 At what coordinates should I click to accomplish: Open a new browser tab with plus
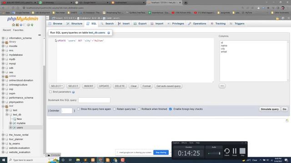tap(186, 3)
